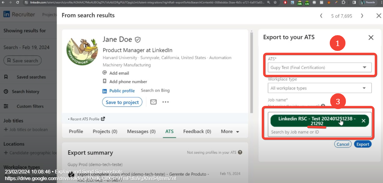Click the Add phone number link
Screen dimensions: 383x183
(128, 81)
